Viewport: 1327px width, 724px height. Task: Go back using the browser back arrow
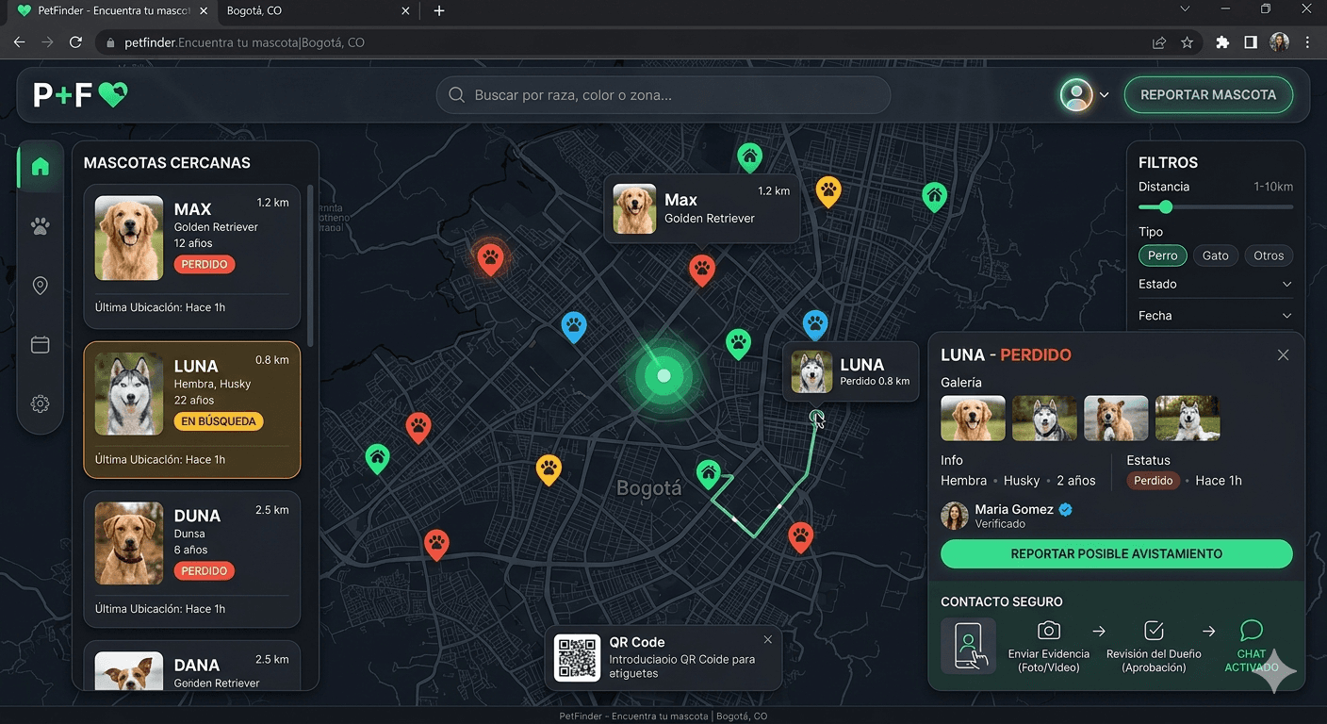point(20,42)
